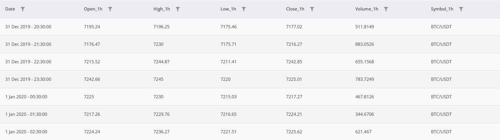Image resolution: width=500 pixels, height=140 pixels.
Task: Select the 31 Dec 2019 - 23:30:00 date cell
Action: (x=28, y=79)
